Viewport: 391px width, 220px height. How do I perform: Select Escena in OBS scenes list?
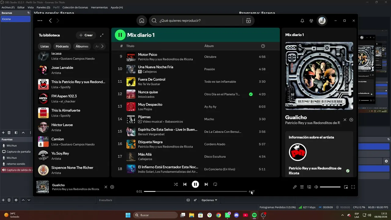tap(15, 19)
